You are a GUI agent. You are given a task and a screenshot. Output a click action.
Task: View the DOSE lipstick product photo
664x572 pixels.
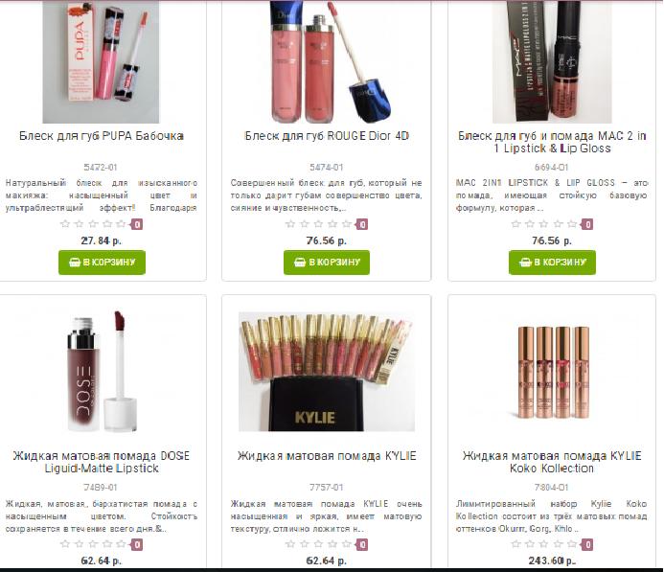(x=102, y=372)
